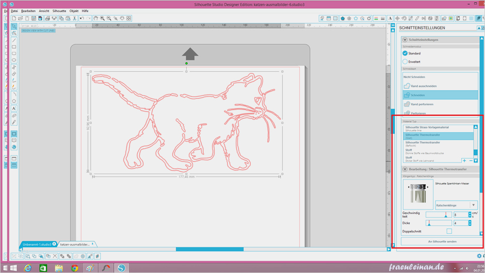Open the Rotate panel icon
485x273 pixels.
(x=404, y=18)
